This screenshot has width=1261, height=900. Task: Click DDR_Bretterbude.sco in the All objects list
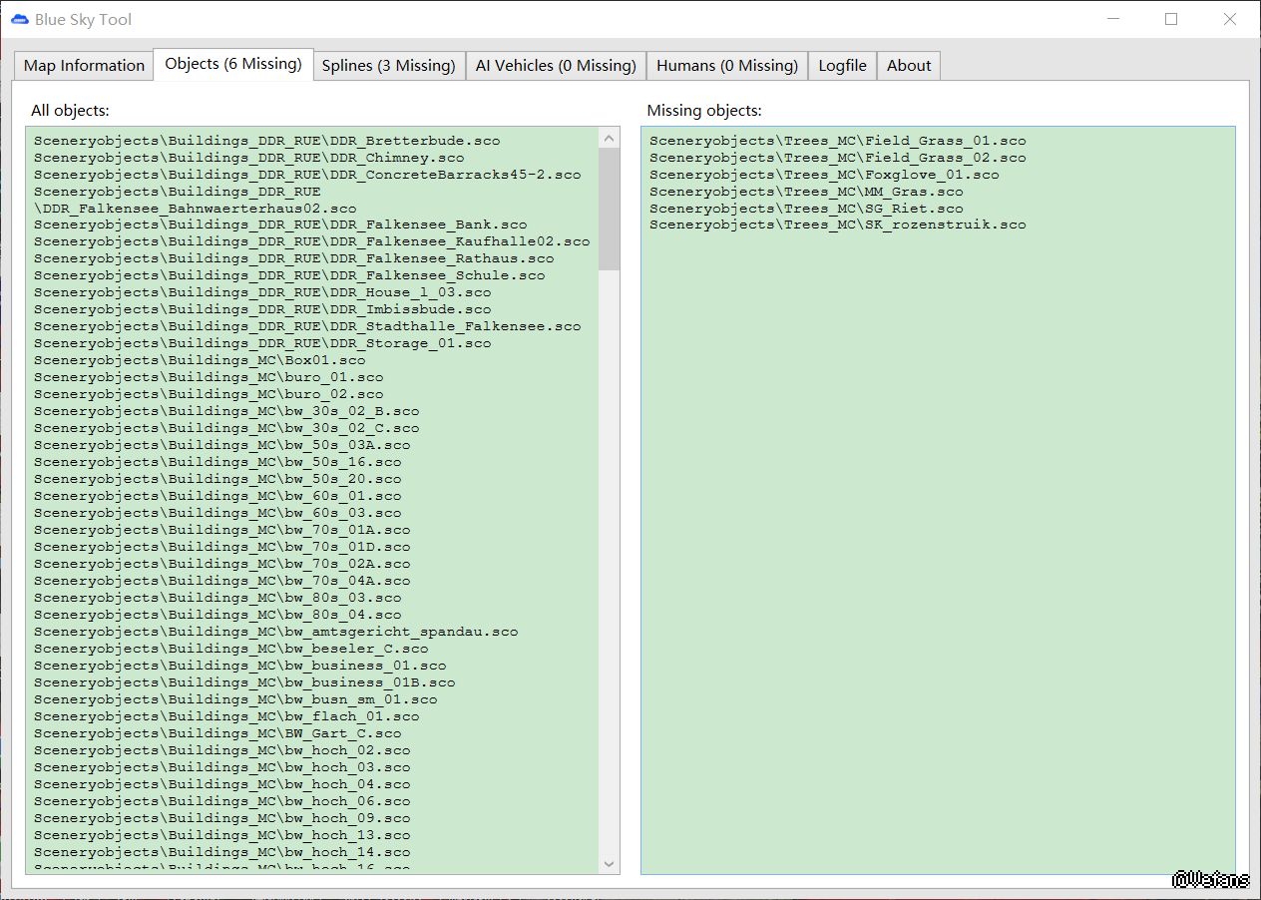pos(266,141)
